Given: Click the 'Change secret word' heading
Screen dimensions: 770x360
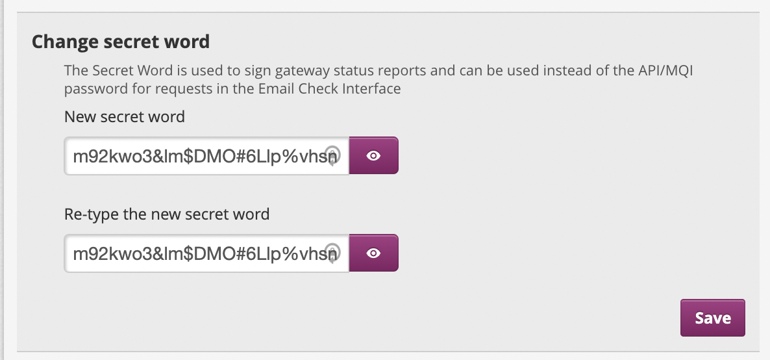Looking at the screenshot, I should 121,42.
